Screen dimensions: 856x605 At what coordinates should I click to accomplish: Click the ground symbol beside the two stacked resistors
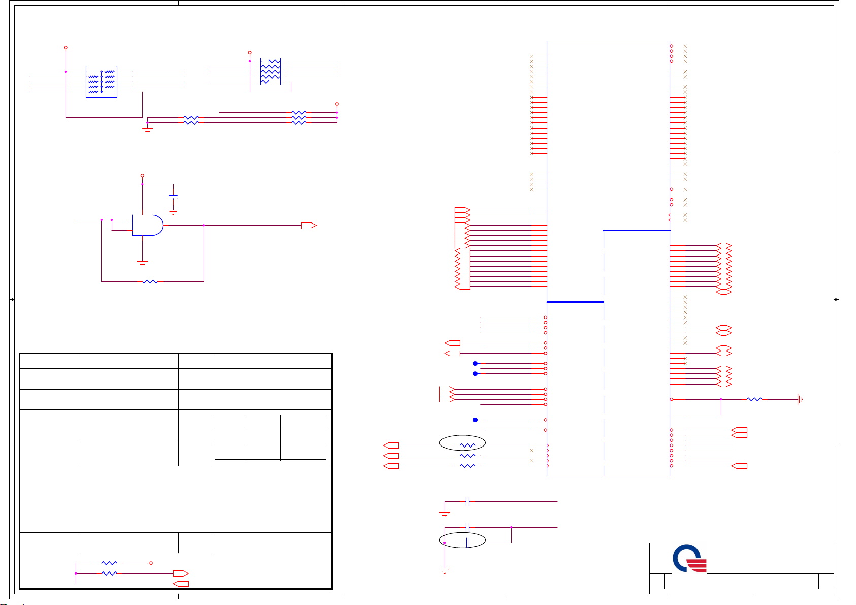(x=148, y=130)
